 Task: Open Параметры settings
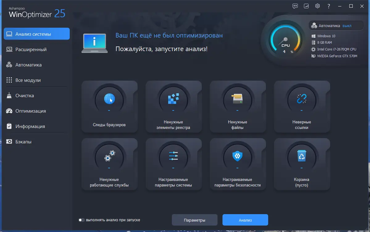194,220
